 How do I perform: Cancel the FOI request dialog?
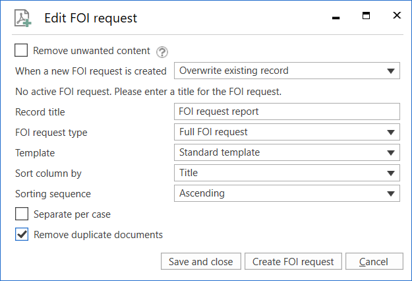[x=374, y=262]
